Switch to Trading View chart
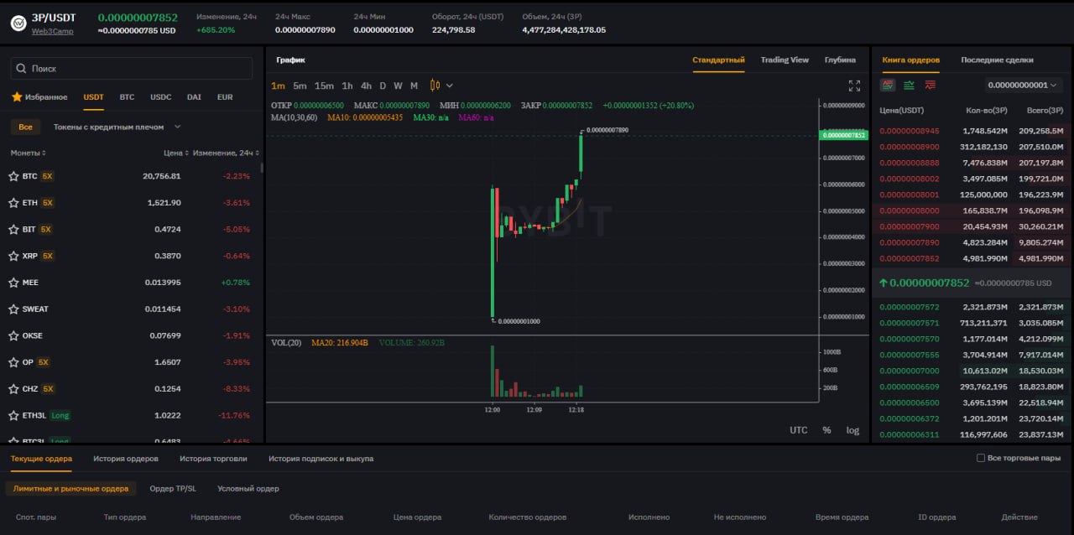 point(785,60)
